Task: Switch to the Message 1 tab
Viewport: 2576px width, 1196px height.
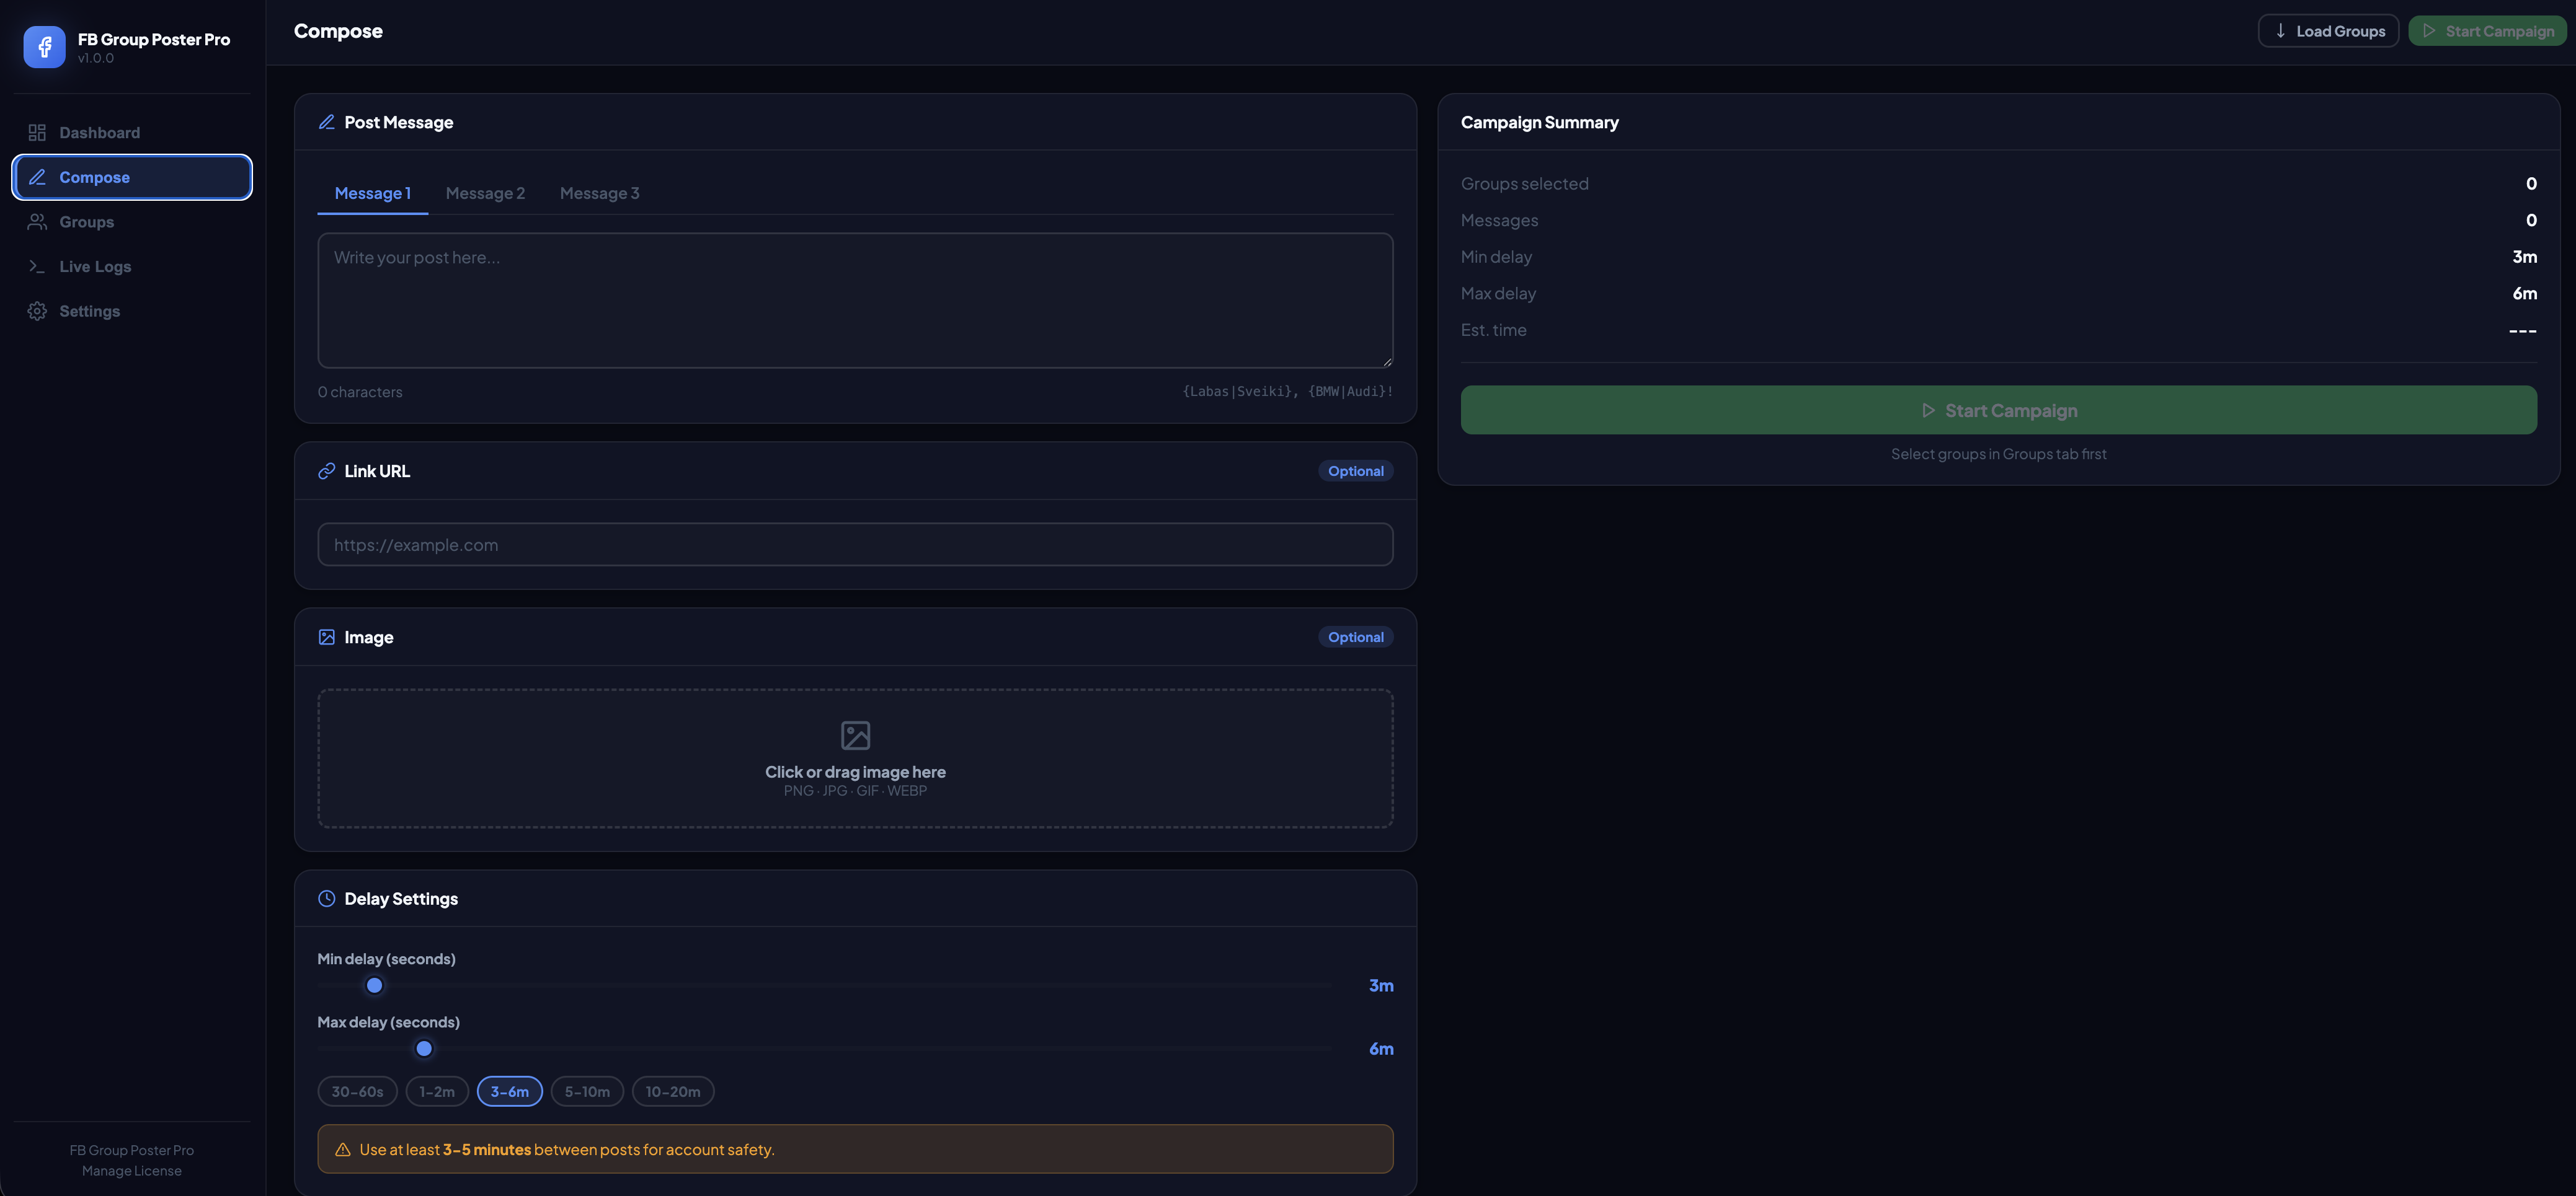Action: (372, 193)
